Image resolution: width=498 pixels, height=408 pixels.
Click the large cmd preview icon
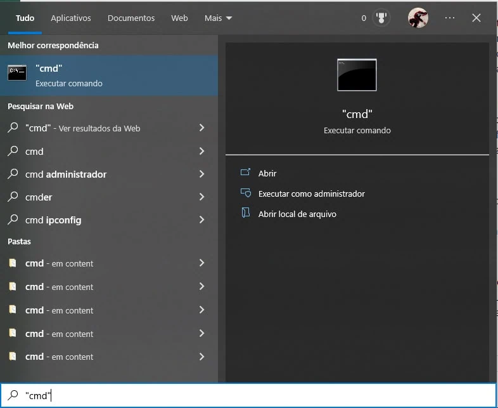click(357, 75)
